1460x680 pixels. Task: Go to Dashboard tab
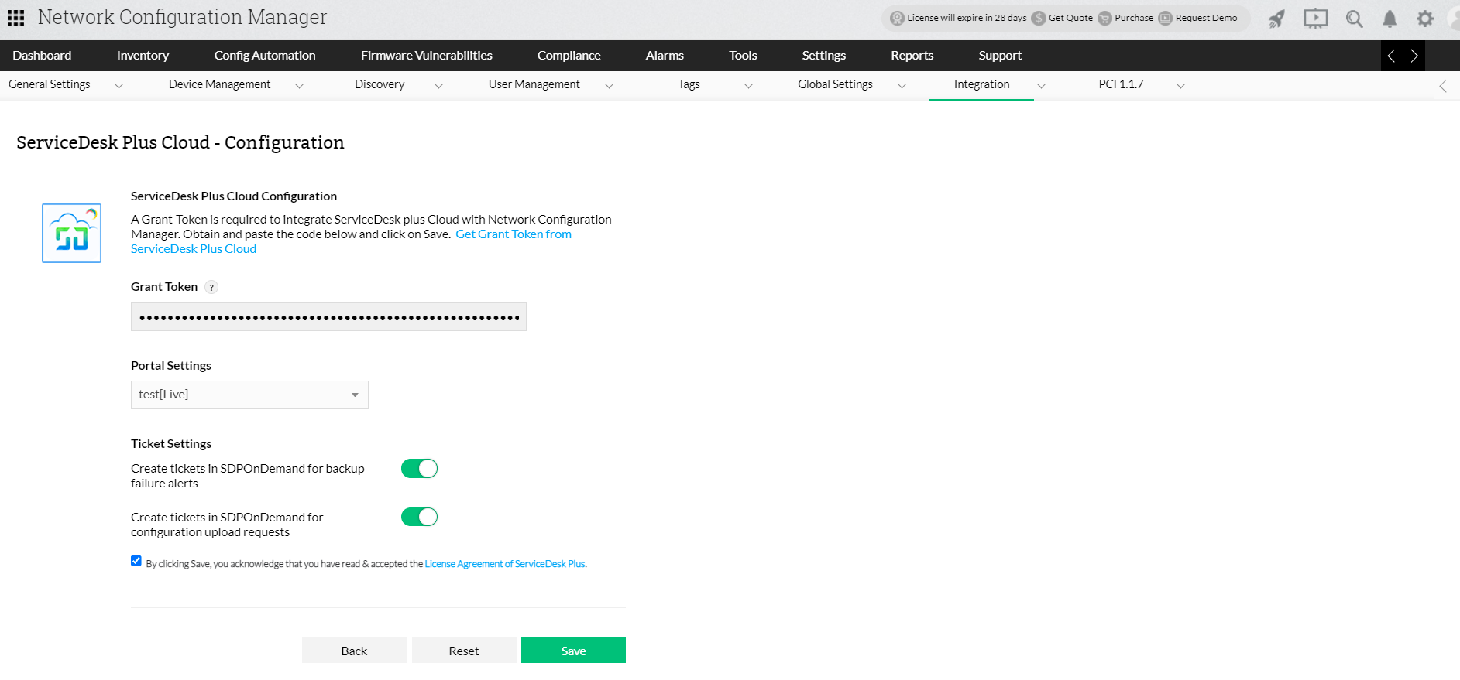click(x=42, y=56)
